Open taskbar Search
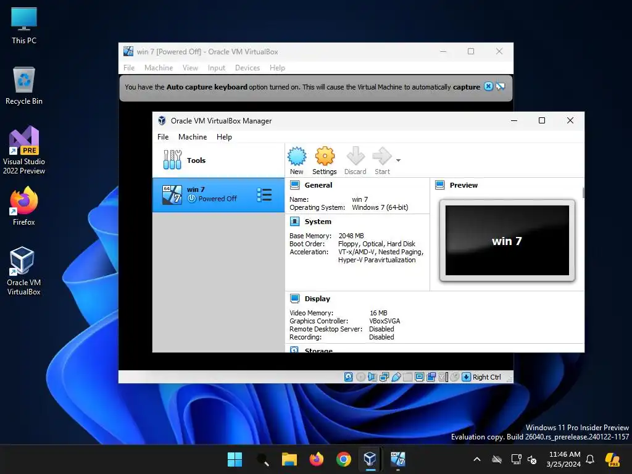 [x=262, y=459]
